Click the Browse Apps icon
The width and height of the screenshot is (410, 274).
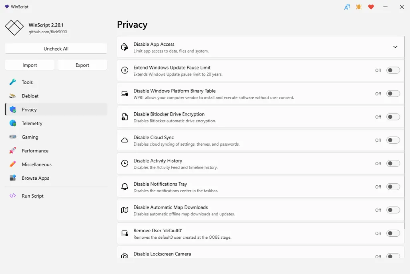[x=12, y=178]
